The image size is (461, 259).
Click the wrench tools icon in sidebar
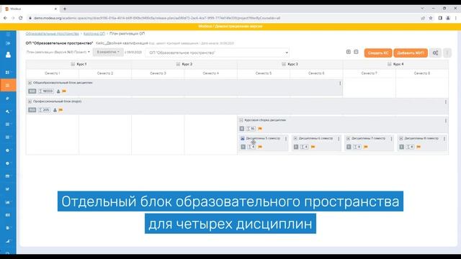(x=8, y=112)
